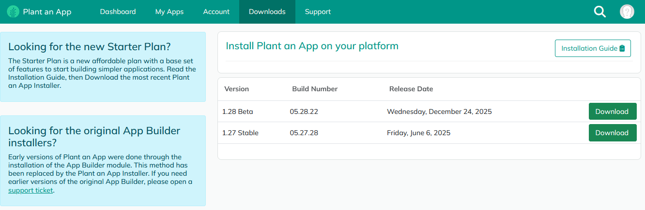Open the Support navigation item
This screenshot has width=645, height=210.
pos(318,12)
